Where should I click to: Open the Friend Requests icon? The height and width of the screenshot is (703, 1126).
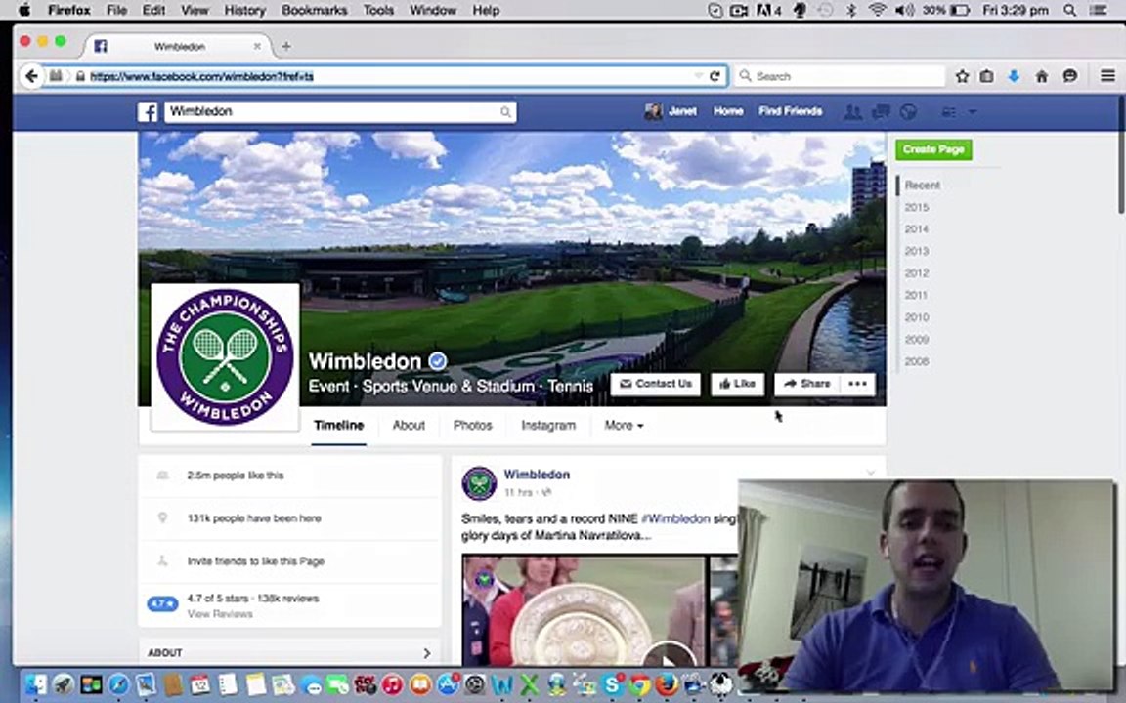(852, 112)
